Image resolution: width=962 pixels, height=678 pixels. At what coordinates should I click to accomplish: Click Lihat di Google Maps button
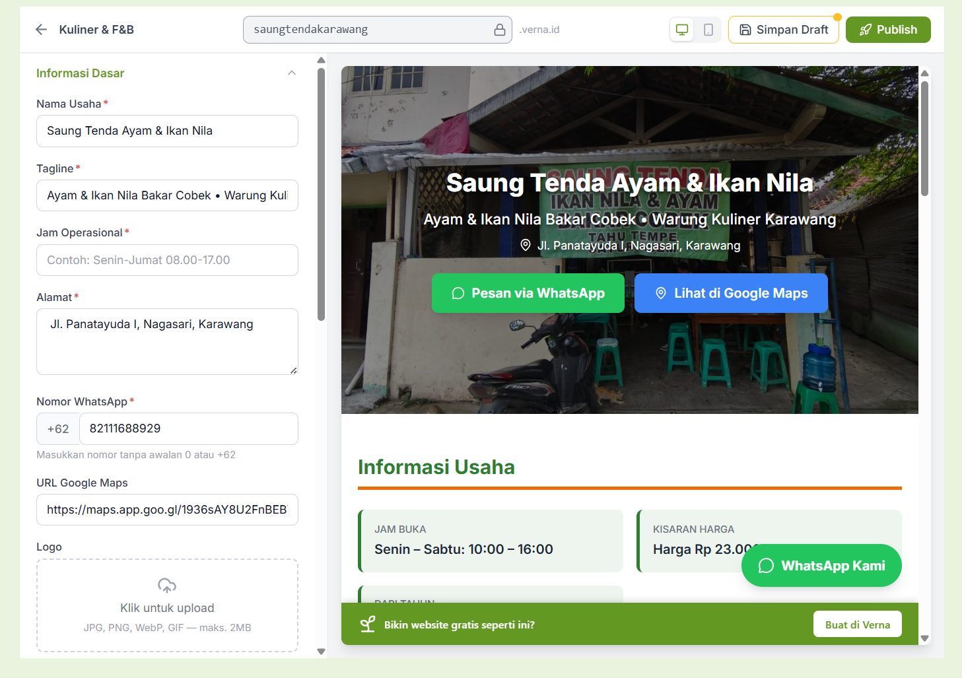(731, 293)
